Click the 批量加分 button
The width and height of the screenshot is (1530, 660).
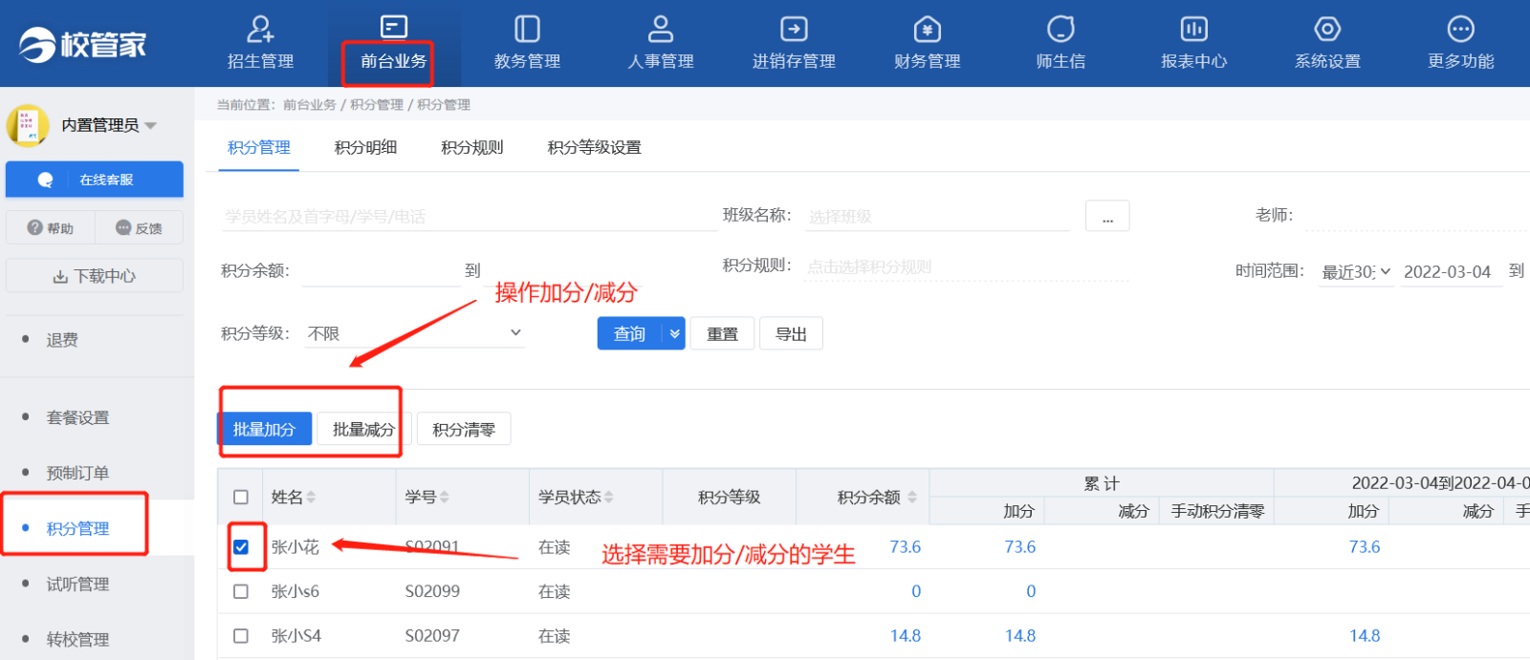coord(265,429)
